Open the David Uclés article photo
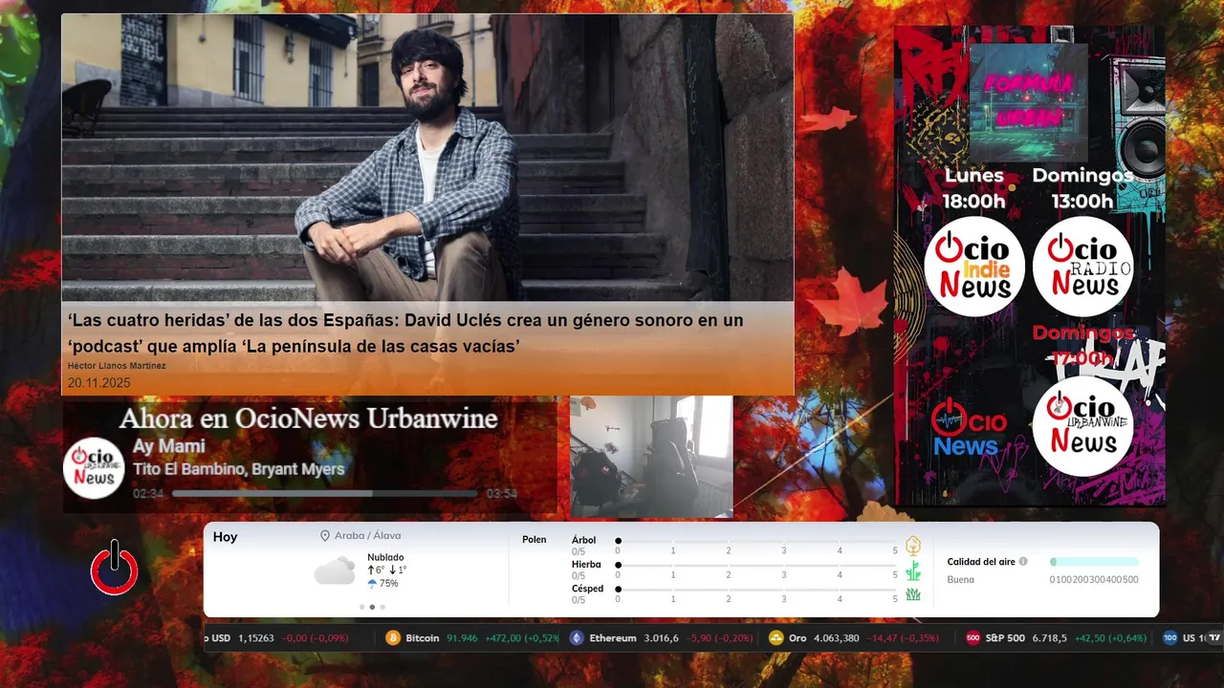 click(x=427, y=158)
